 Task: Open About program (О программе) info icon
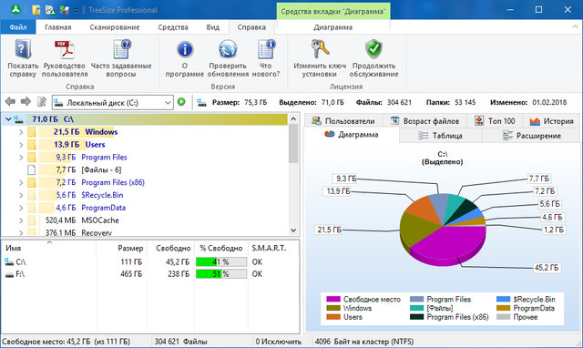[x=185, y=49]
